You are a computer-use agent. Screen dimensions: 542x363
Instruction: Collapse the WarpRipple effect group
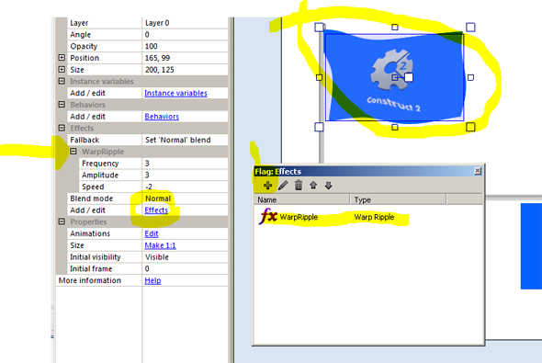[73, 152]
